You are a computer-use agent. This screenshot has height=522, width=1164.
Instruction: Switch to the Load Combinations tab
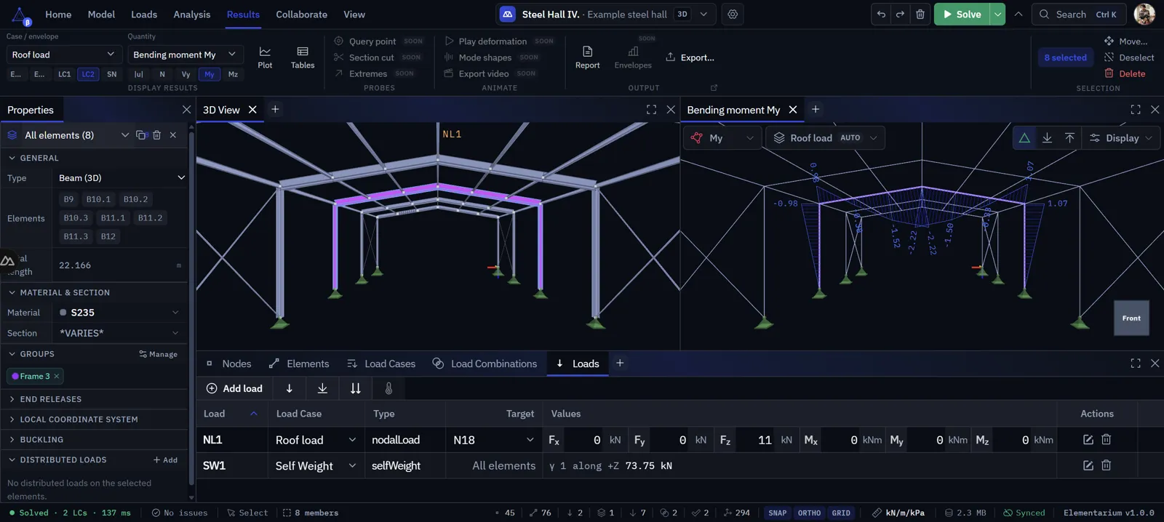(x=485, y=364)
